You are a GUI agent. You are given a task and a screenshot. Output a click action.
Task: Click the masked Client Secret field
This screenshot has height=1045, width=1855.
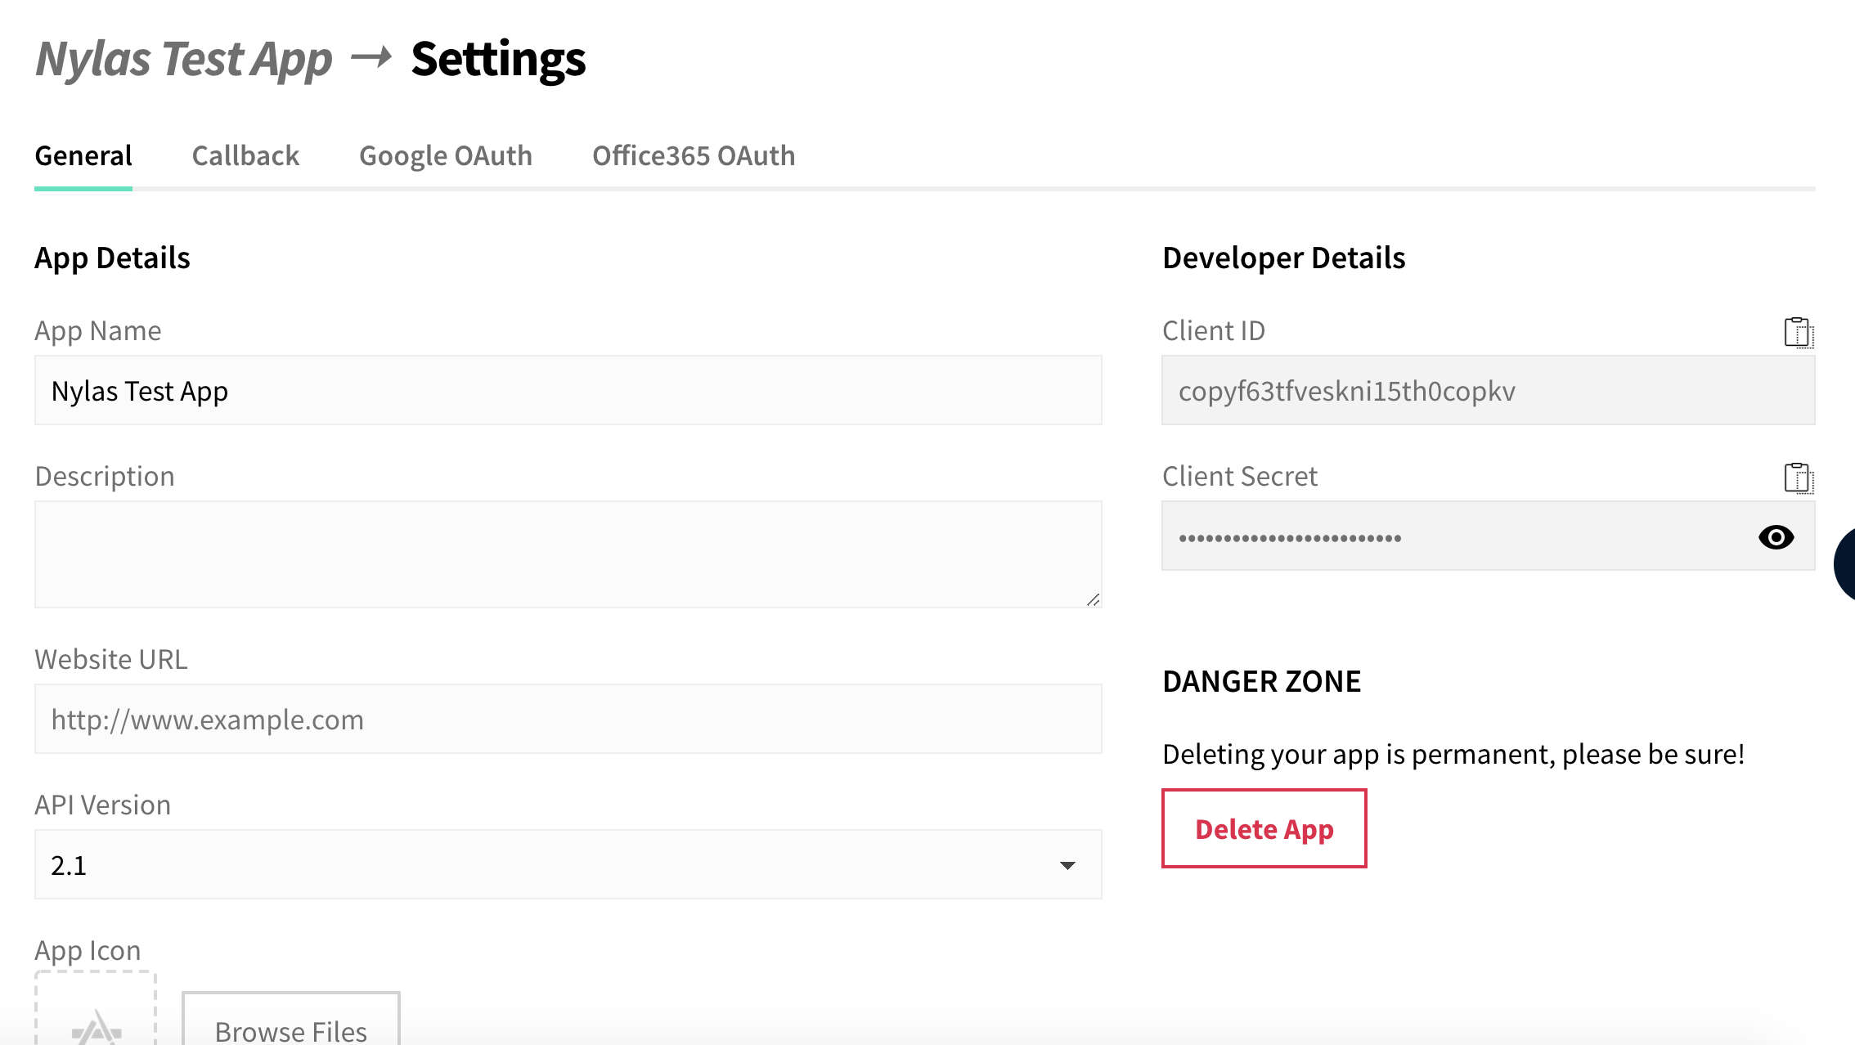[1488, 536]
